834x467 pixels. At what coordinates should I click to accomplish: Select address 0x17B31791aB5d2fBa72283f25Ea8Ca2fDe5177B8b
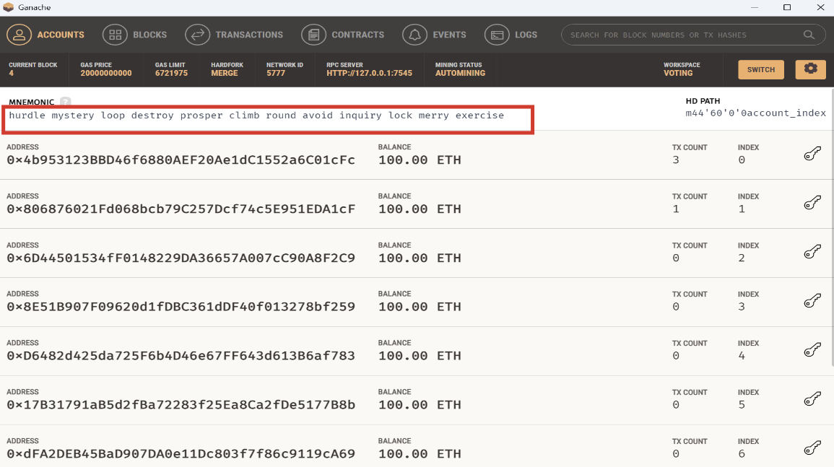181,405
